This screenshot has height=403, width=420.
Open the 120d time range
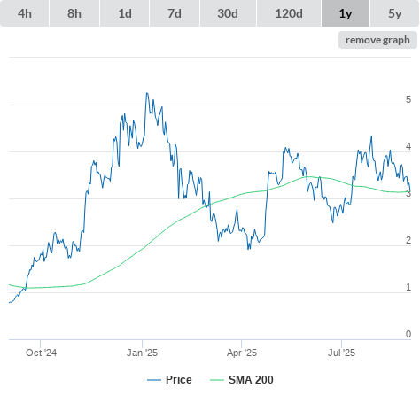[x=289, y=13]
